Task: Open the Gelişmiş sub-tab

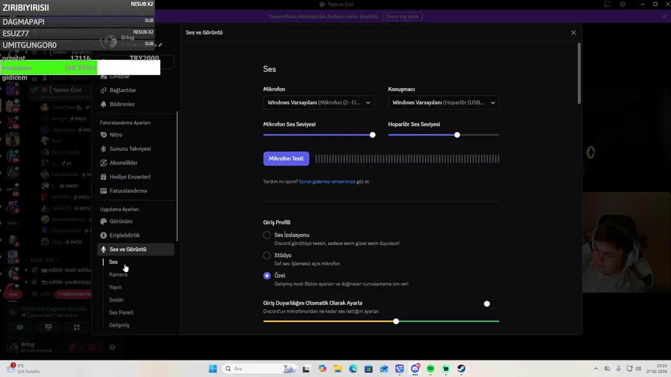Action: point(119,325)
